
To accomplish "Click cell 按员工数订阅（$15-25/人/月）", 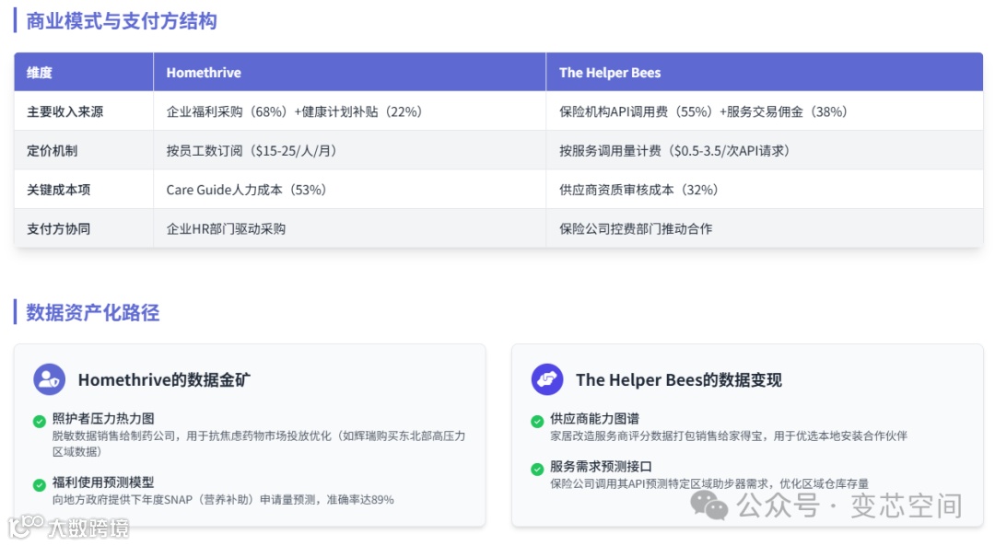I will (350, 151).
